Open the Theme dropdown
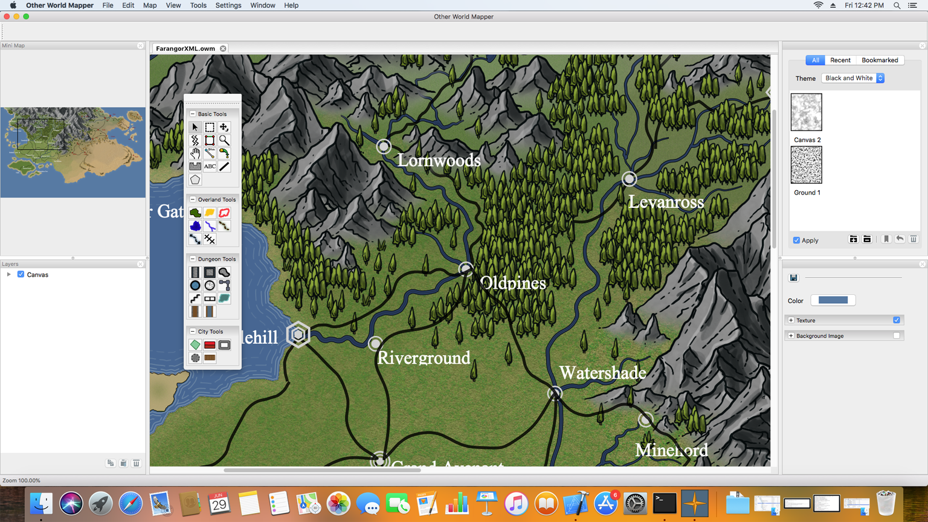The image size is (928, 522). tap(852, 79)
